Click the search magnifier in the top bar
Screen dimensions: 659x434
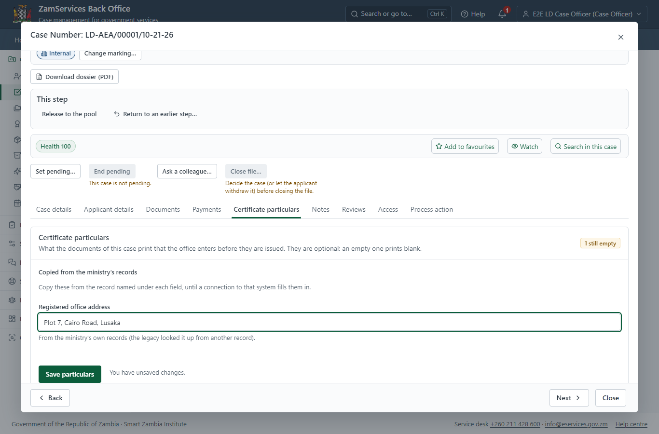pos(355,14)
